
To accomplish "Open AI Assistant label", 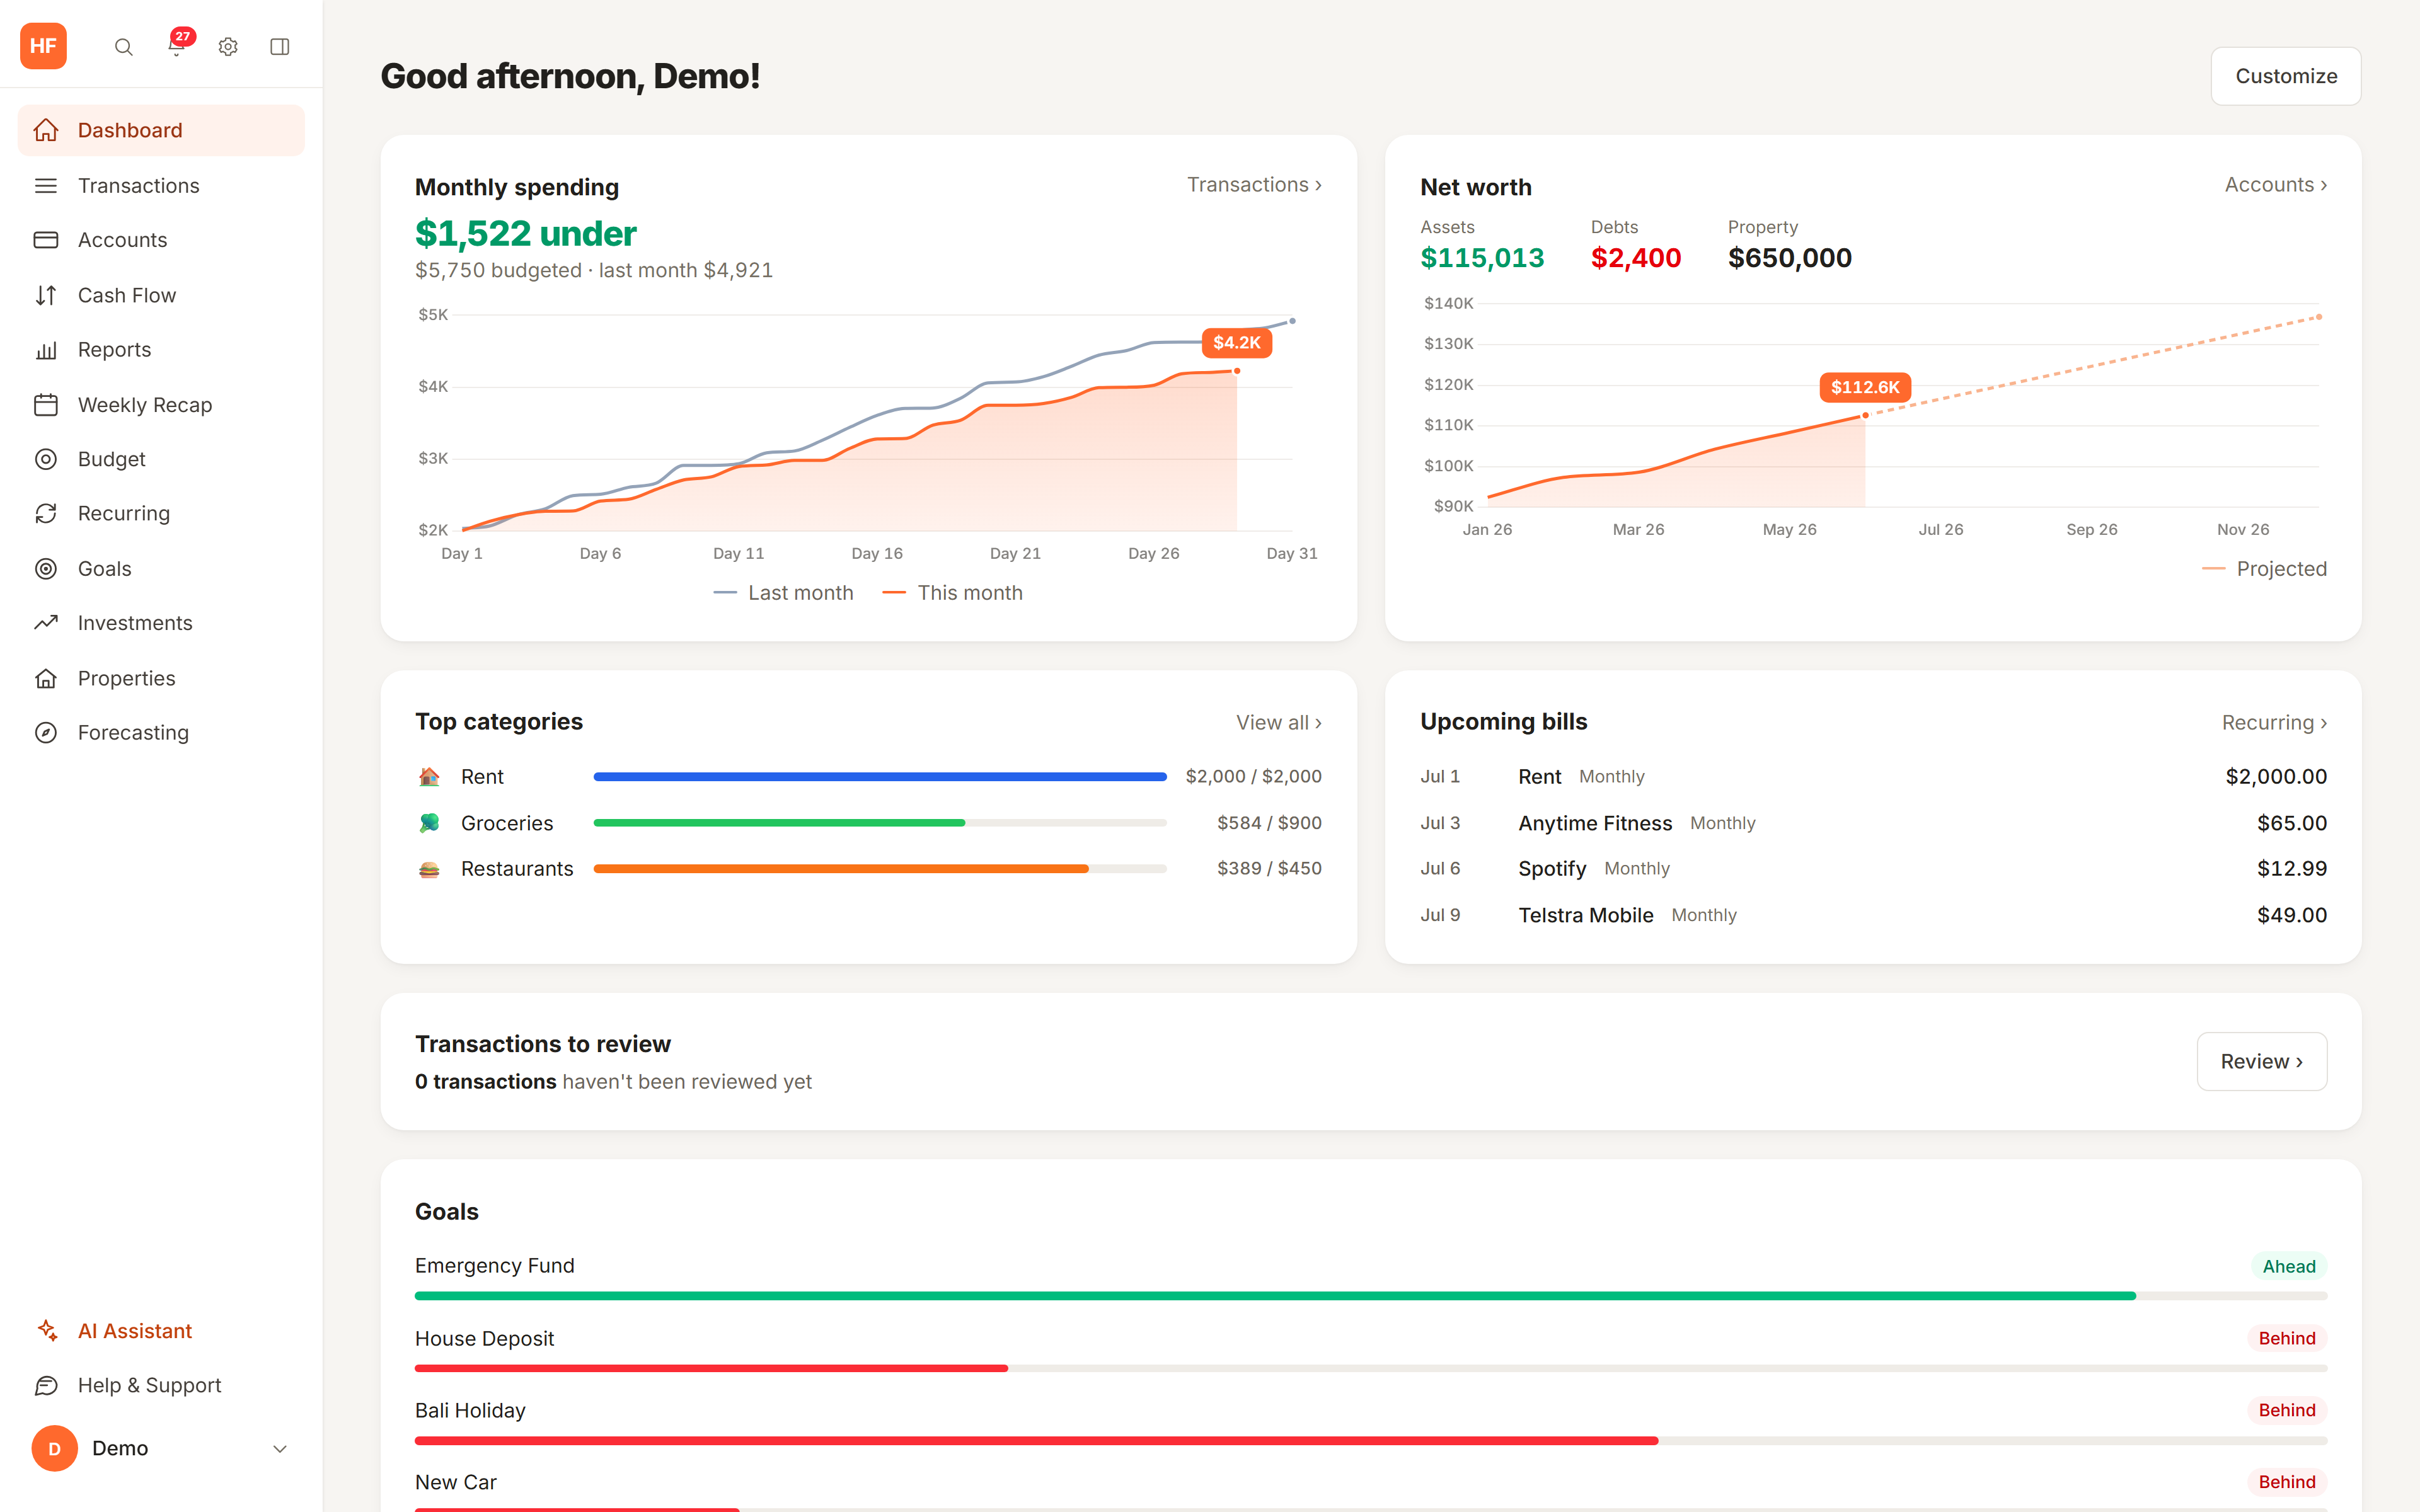I will click(x=135, y=1330).
